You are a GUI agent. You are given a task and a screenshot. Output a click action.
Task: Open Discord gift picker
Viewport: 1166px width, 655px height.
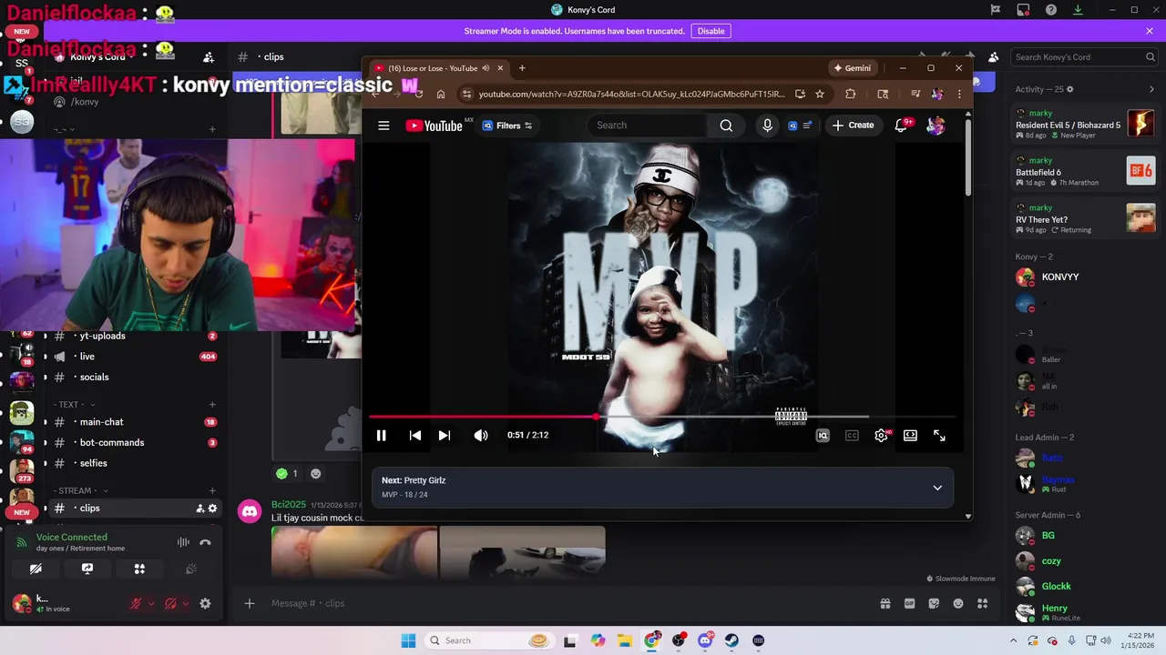885,603
